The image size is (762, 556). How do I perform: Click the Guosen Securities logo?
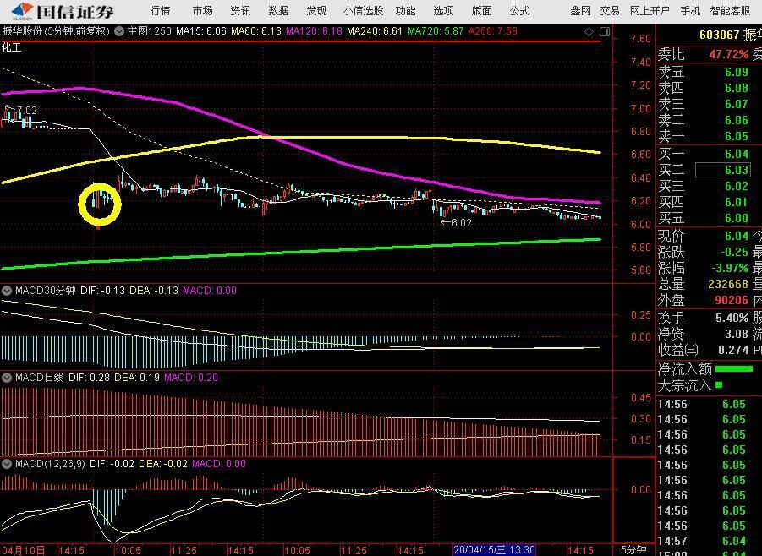pos(63,11)
